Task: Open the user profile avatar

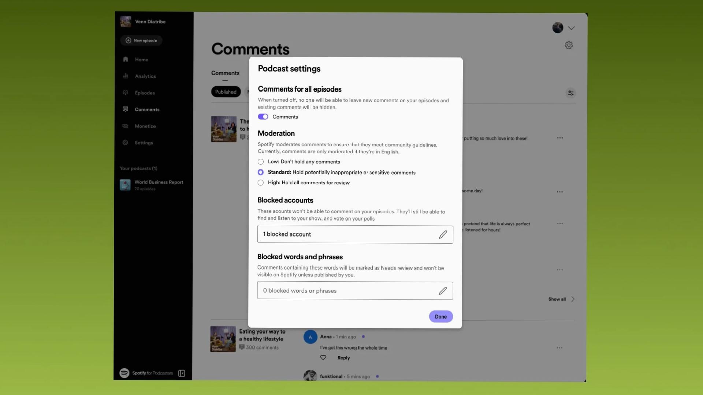Action: [558, 28]
